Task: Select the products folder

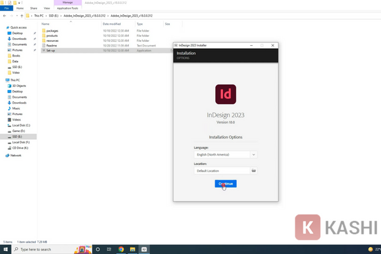Action: tap(52, 36)
